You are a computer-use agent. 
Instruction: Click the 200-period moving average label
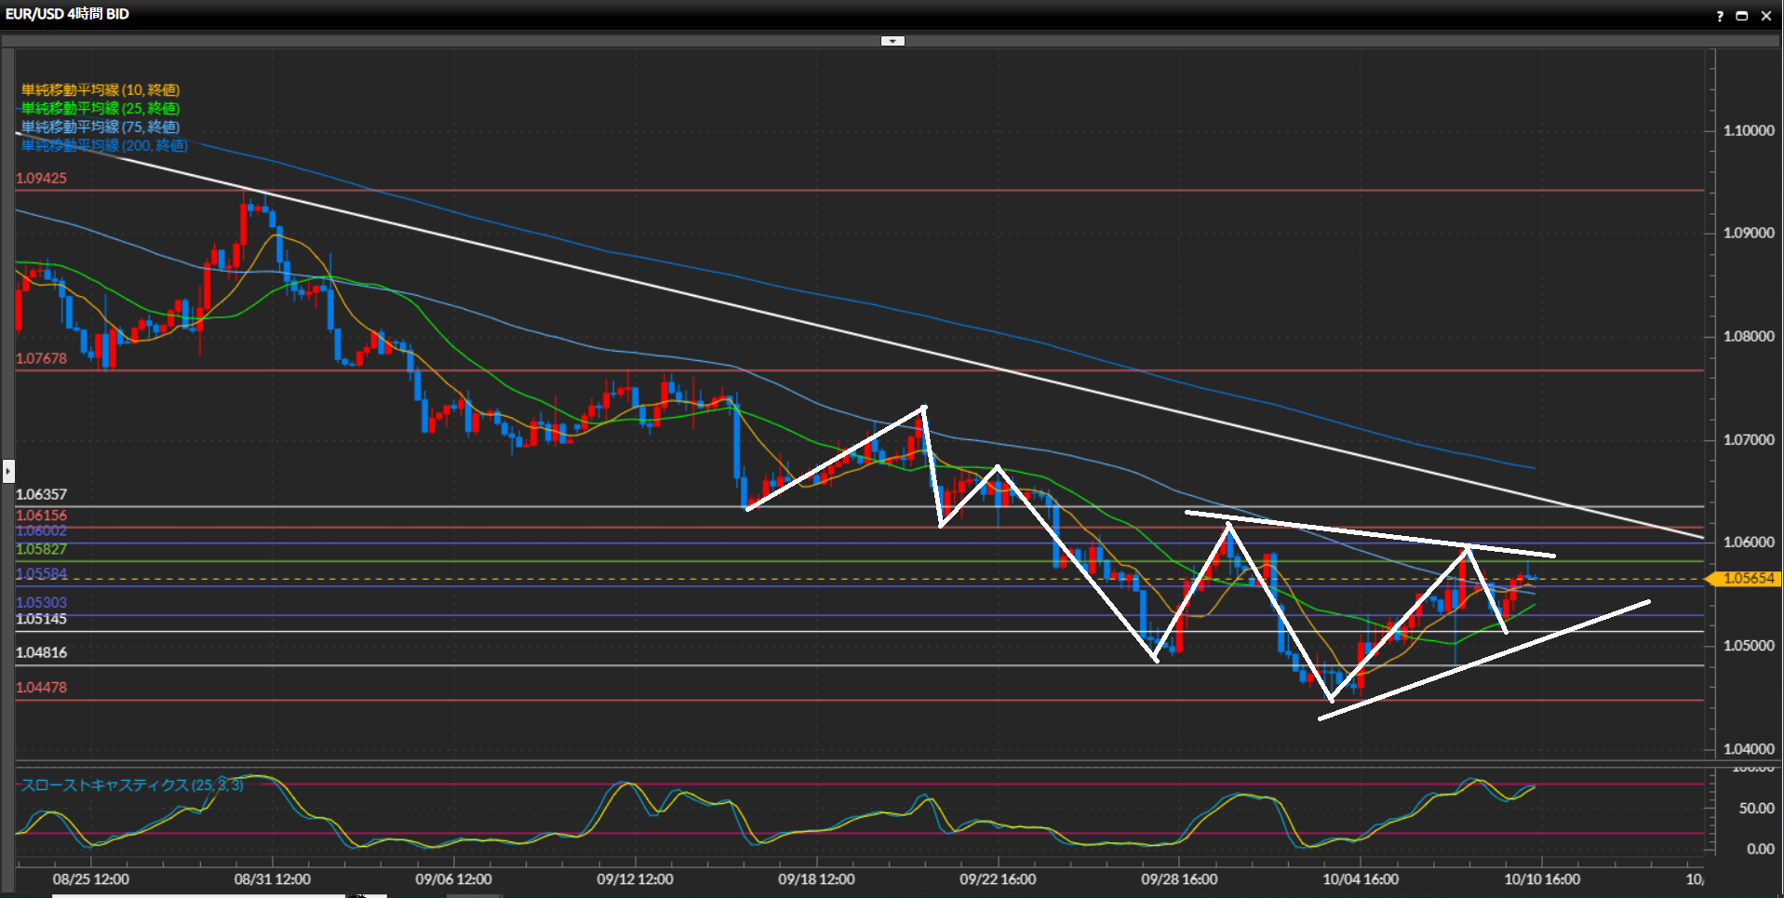(104, 146)
